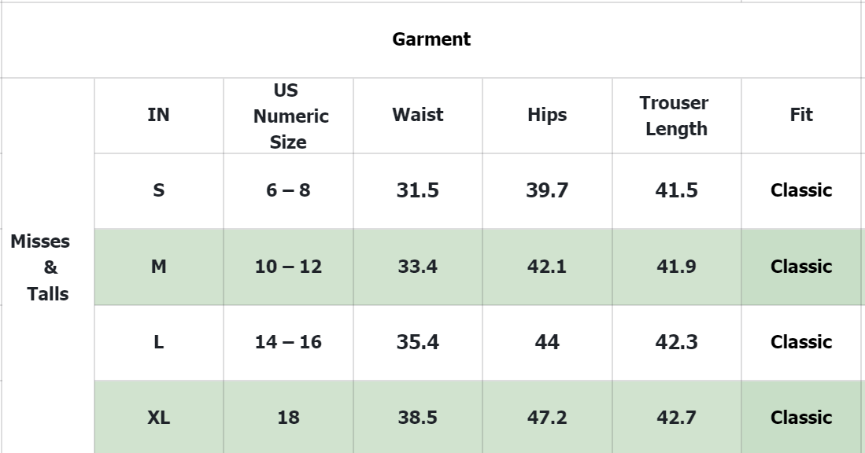This screenshot has width=865, height=453.
Task: Click the Misses & Talls merged cell
Action: [x=47, y=267]
